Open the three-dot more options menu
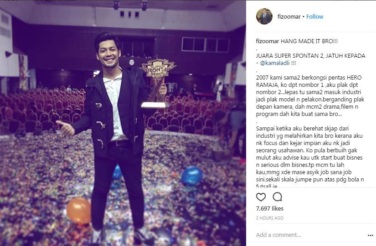Image resolution: width=376 pixels, height=246 pixels. 370,236
